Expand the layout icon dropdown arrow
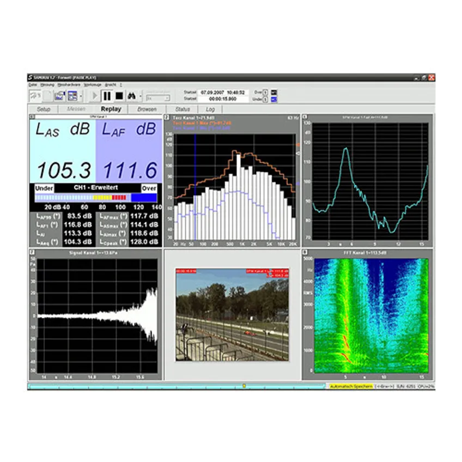Screen dimensions: 462x462 click(x=81, y=96)
